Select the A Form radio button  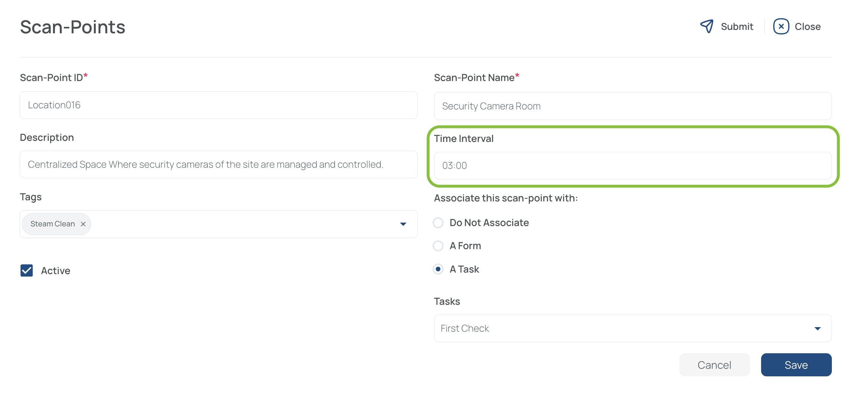tap(438, 246)
